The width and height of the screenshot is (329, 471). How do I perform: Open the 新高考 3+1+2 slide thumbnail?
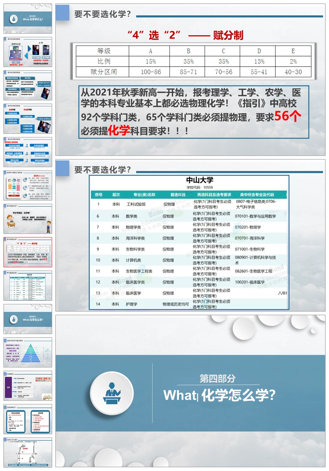[x=28, y=185]
